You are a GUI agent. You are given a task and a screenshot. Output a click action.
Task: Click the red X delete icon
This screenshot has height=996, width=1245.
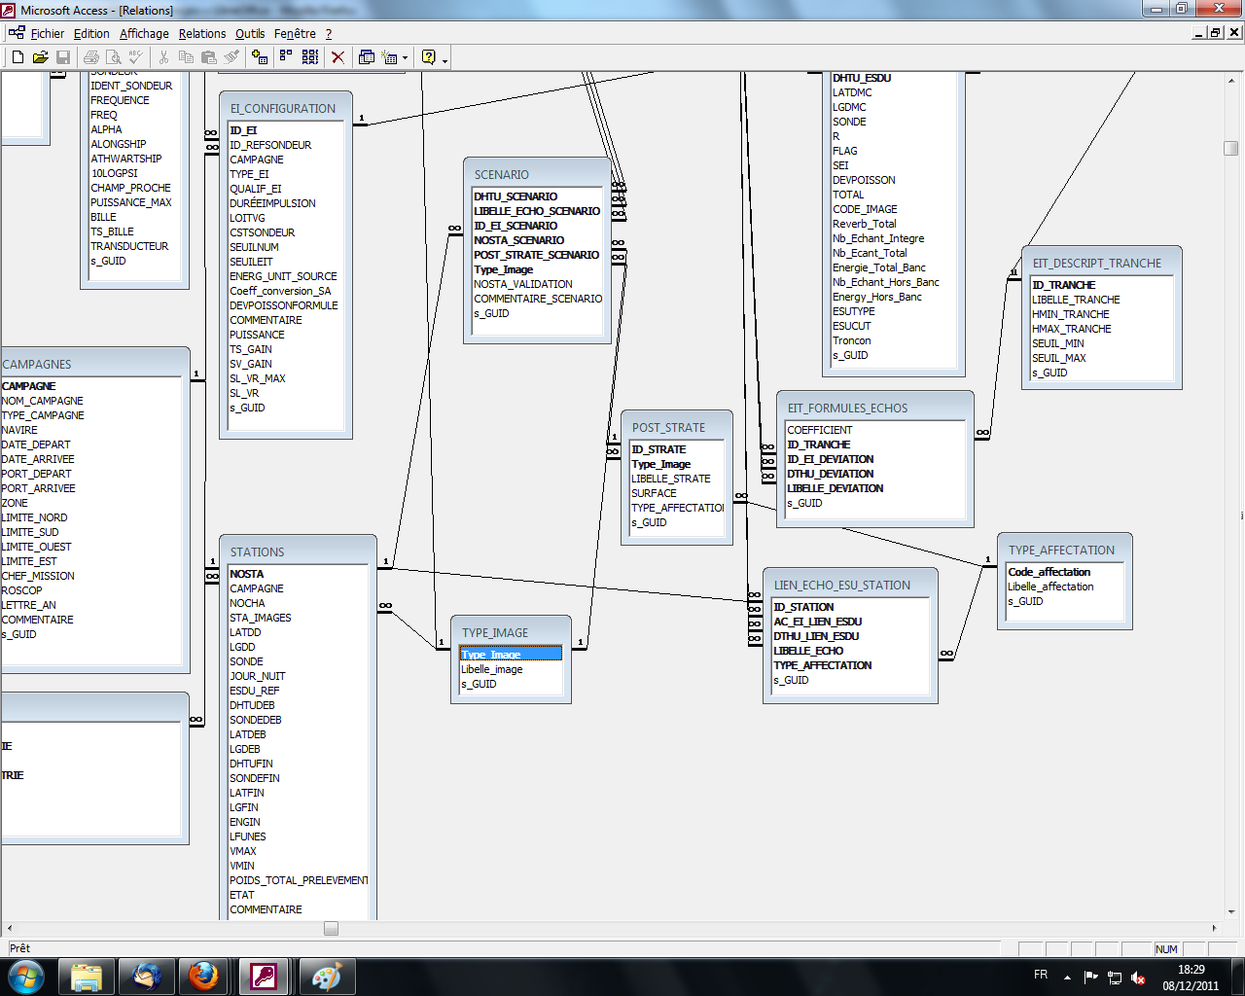point(338,57)
